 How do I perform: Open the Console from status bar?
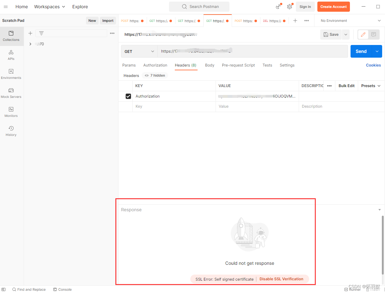(x=62, y=289)
